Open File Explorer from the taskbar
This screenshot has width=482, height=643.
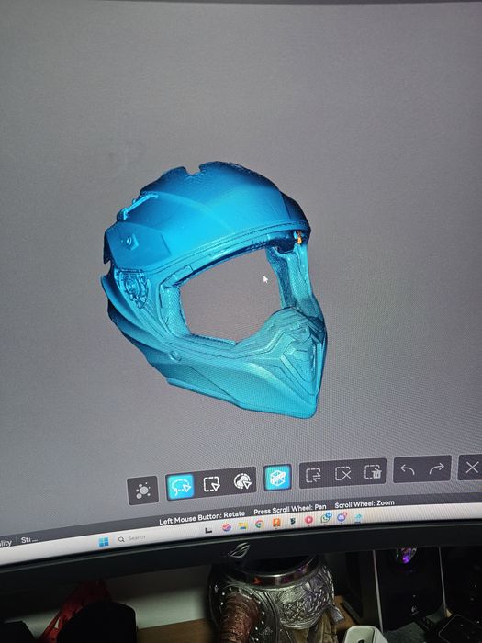(x=242, y=525)
